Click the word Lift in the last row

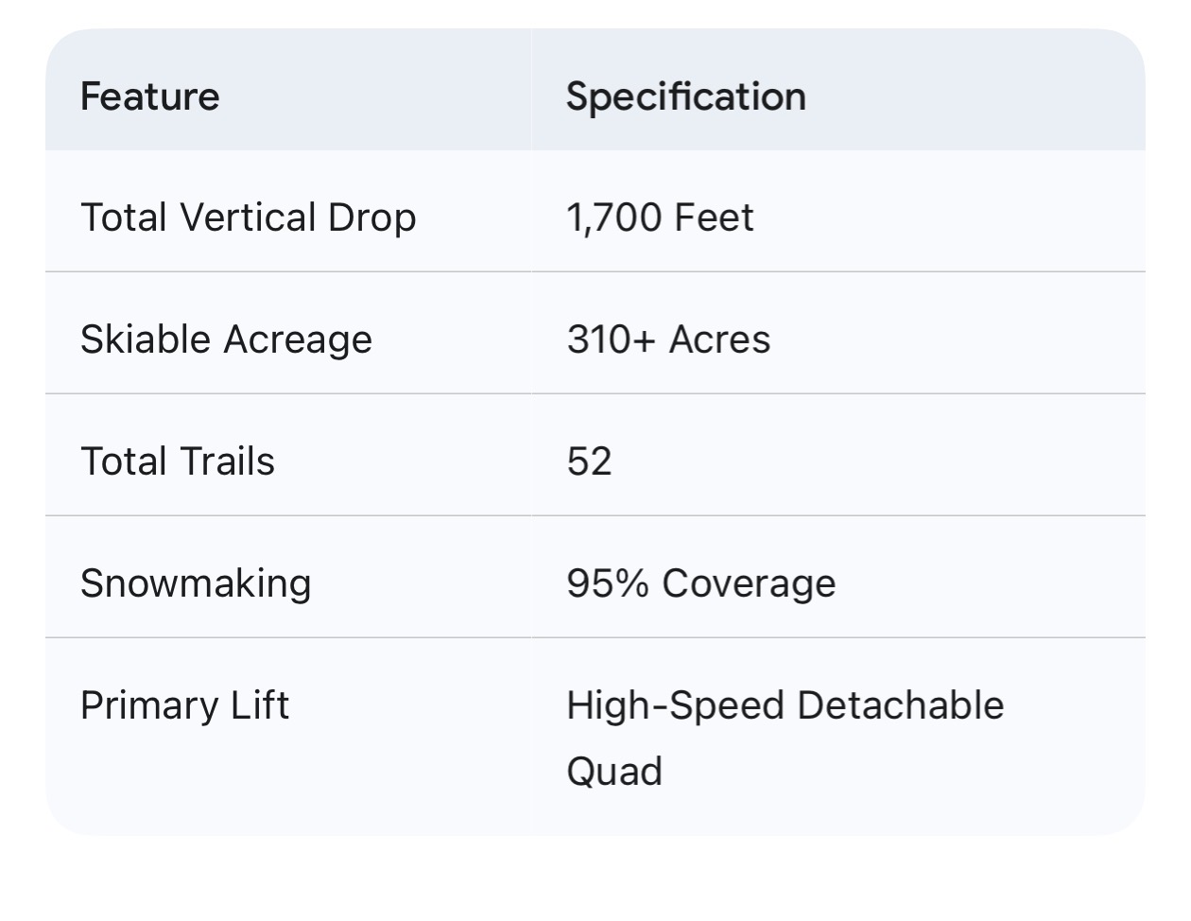(x=259, y=705)
